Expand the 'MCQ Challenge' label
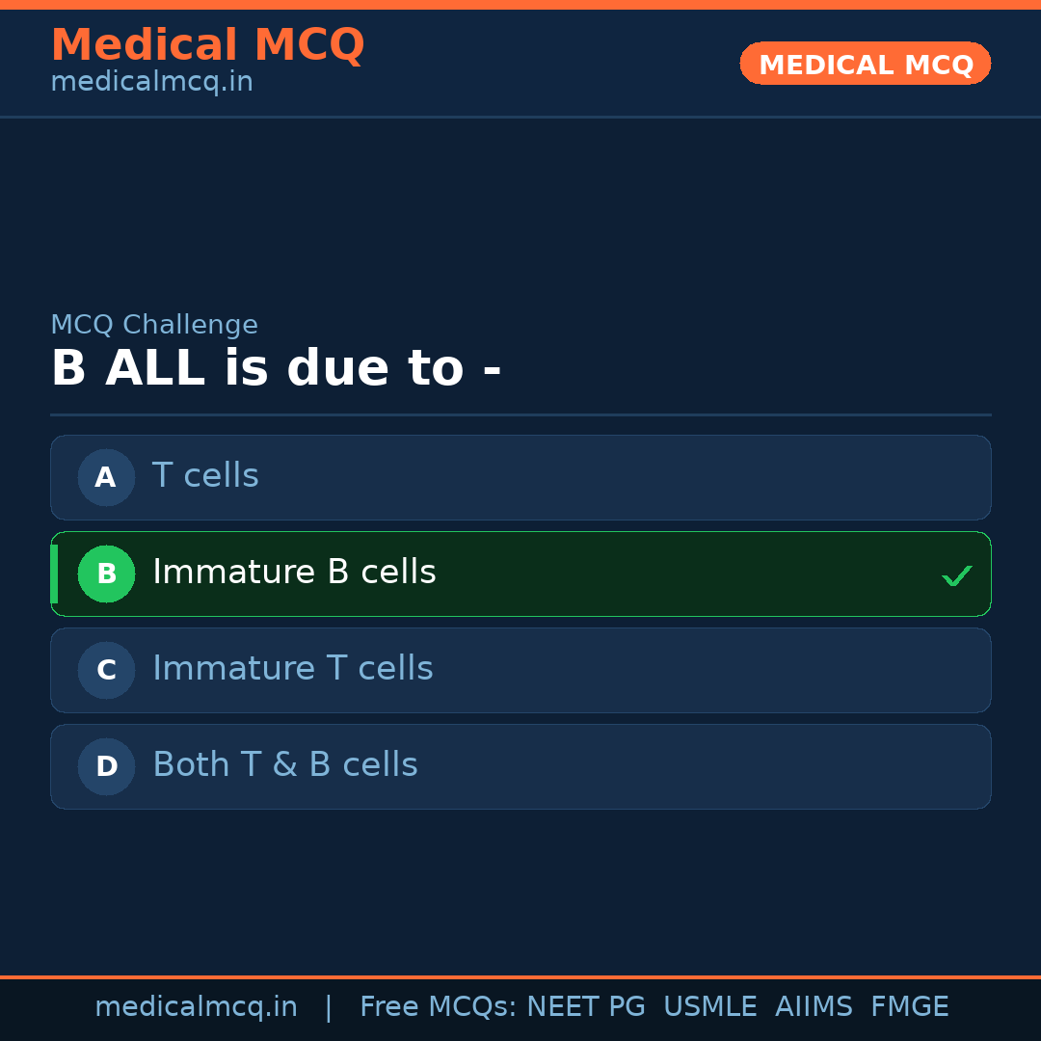This screenshot has width=1041, height=1041. coord(154,325)
